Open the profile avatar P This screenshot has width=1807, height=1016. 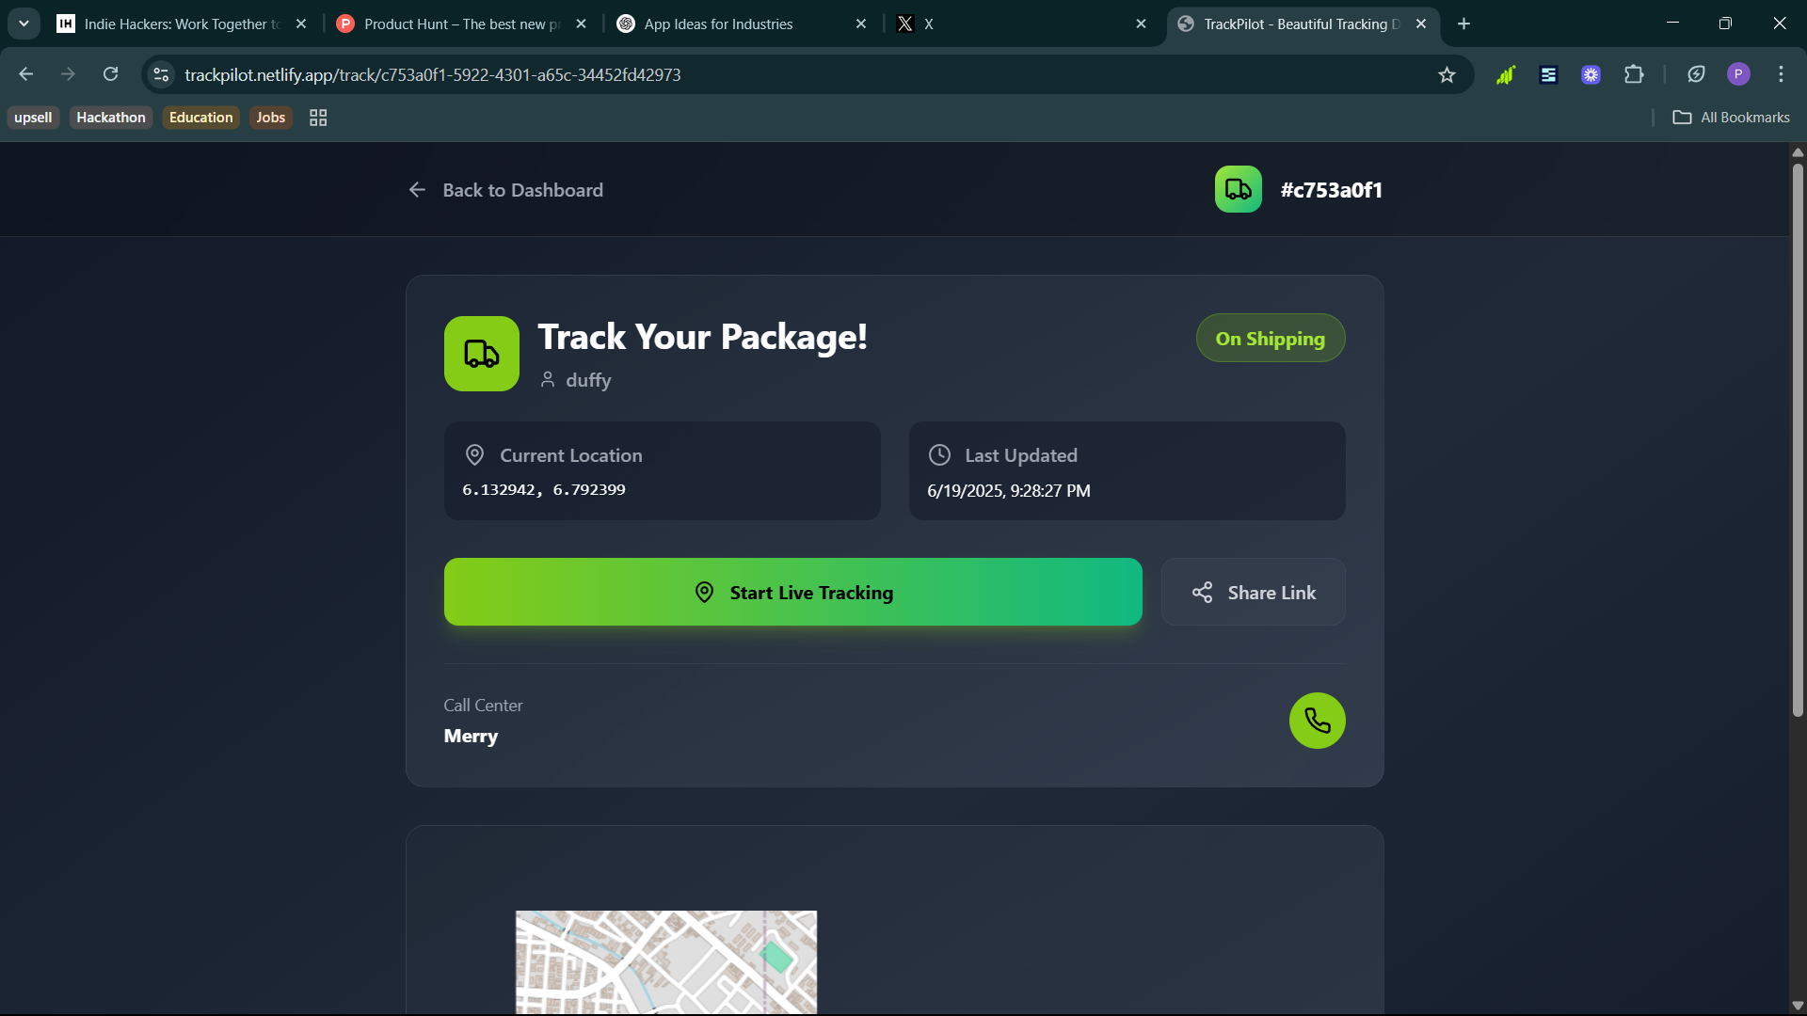pos(1738,74)
